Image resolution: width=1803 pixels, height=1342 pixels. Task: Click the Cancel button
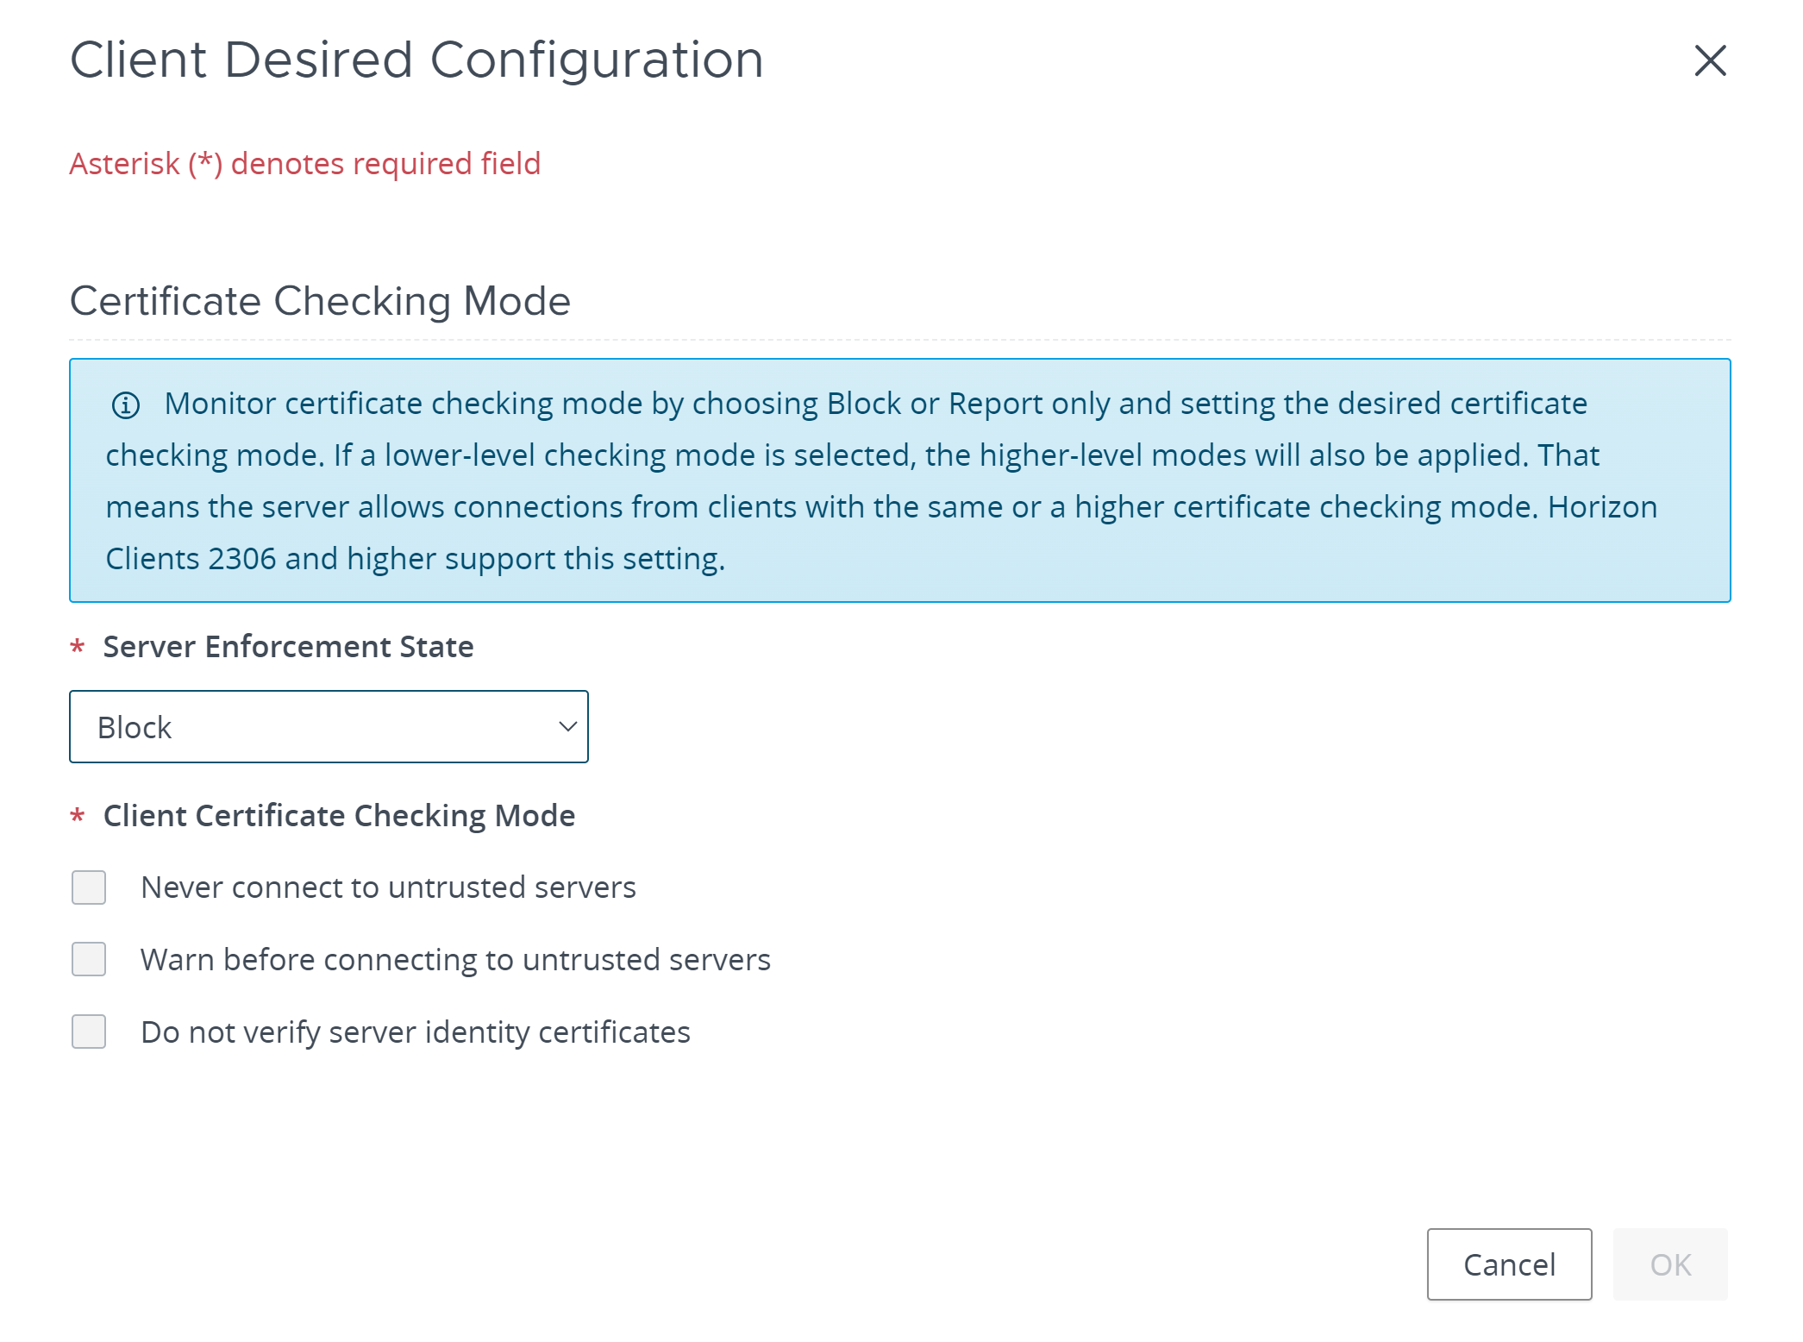point(1509,1264)
